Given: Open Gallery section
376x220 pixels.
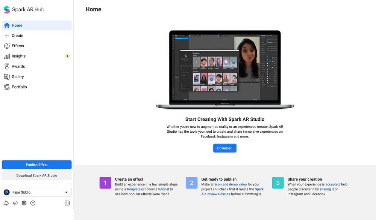Looking at the screenshot, I should click(37, 77).
